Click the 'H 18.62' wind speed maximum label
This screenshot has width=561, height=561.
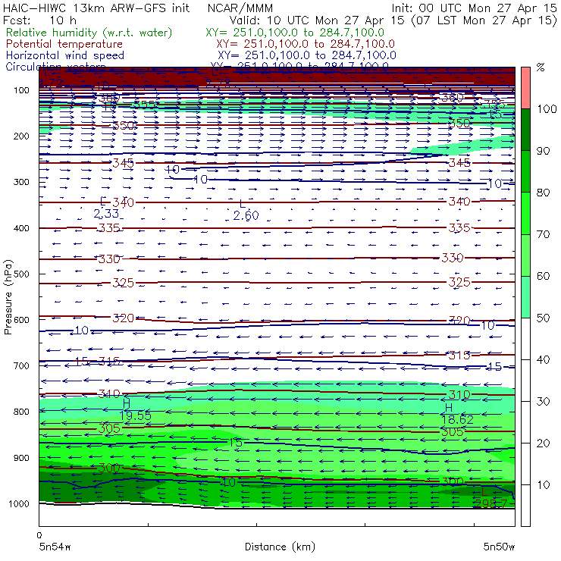click(x=457, y=414)
